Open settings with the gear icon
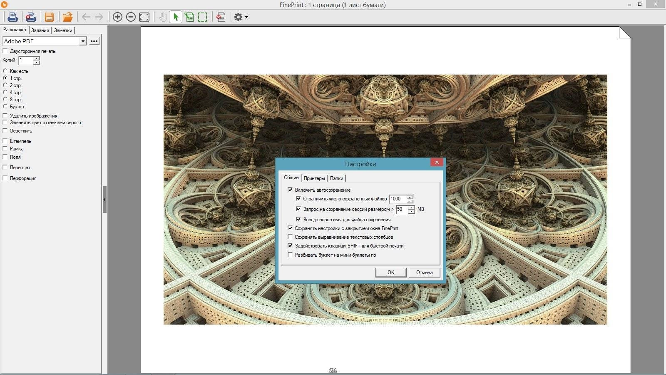 (238, 17)
